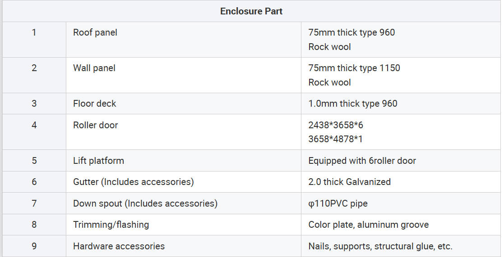Viewport: 504px width, 257px height.
Task: Click Color plate, aluminum groove text
Action: point(369,225)
